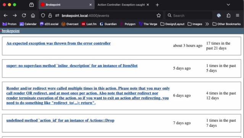Screen dimensions: 244x138
Task: Click the '7 days ago' timestamp
Action: (182, 123)
